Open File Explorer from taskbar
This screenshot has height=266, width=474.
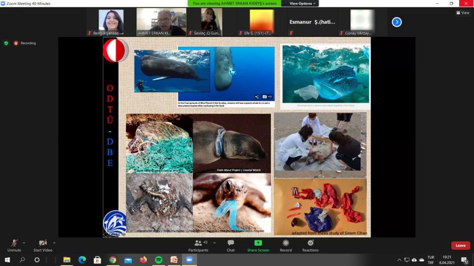(x=67, y=260)
